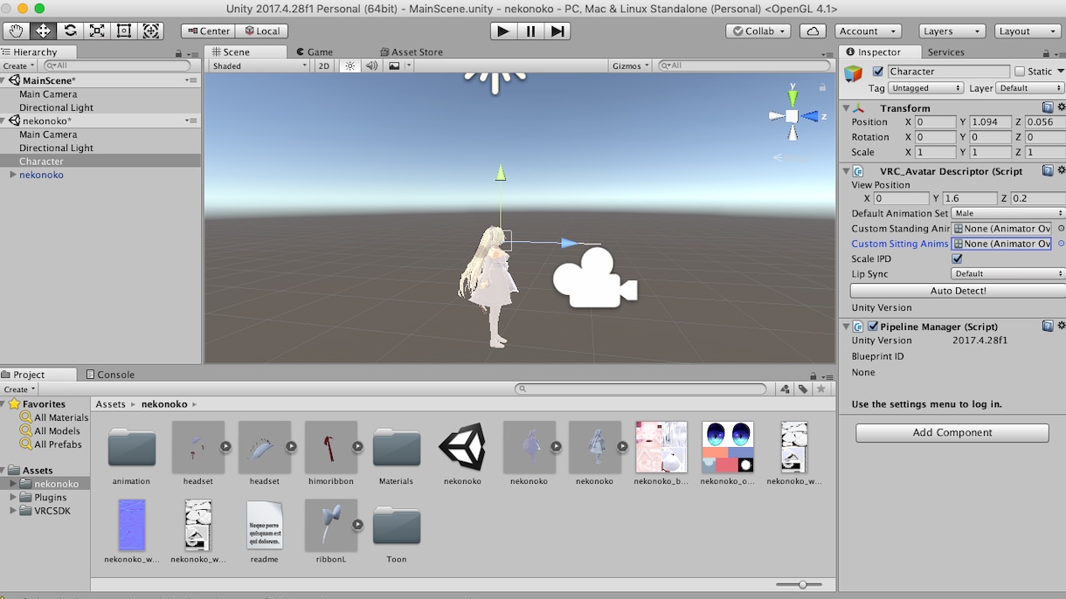
Task: Click the Step frame button
Action: [x=557, y=31]
